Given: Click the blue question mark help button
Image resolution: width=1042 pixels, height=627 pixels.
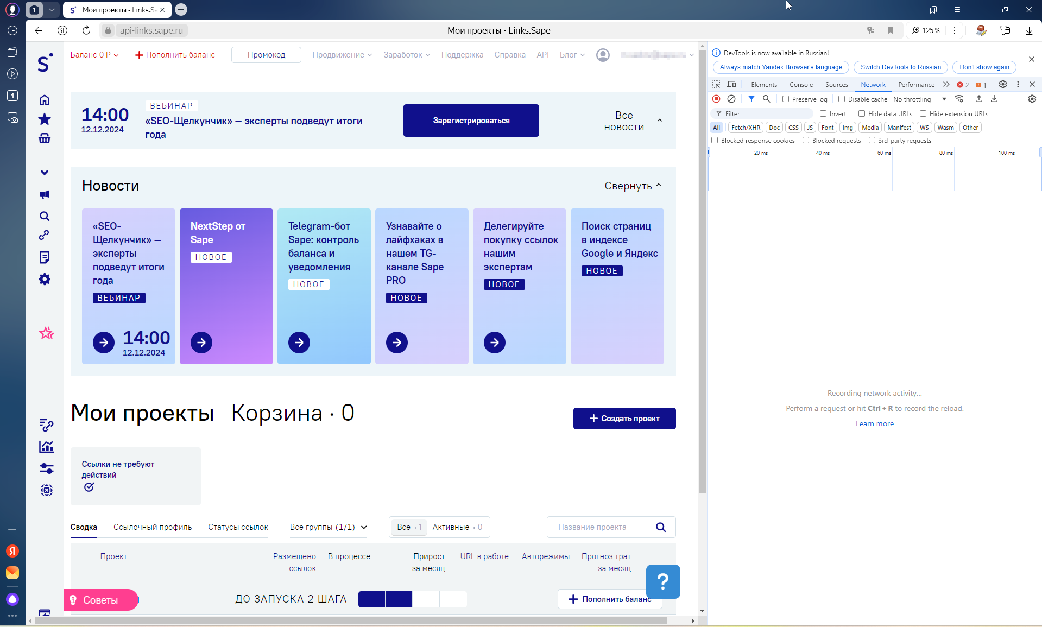Looking at the screenshot, I should [x=663, y=581].
